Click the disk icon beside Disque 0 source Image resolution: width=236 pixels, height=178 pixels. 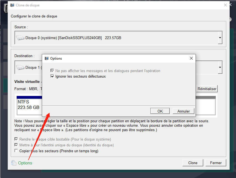click(21, 37)
